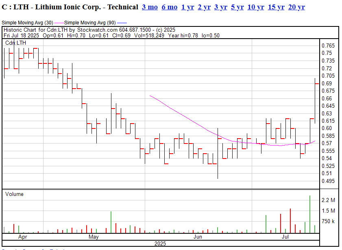This screenshot has width=342, height=250.
Task: Load the 20 yr chart range
Action: pyautogui.click(x=296, y=7)
